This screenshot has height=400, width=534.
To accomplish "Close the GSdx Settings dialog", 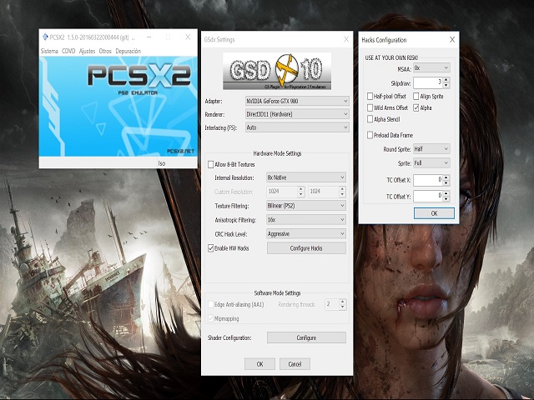I will click(346, 39).
